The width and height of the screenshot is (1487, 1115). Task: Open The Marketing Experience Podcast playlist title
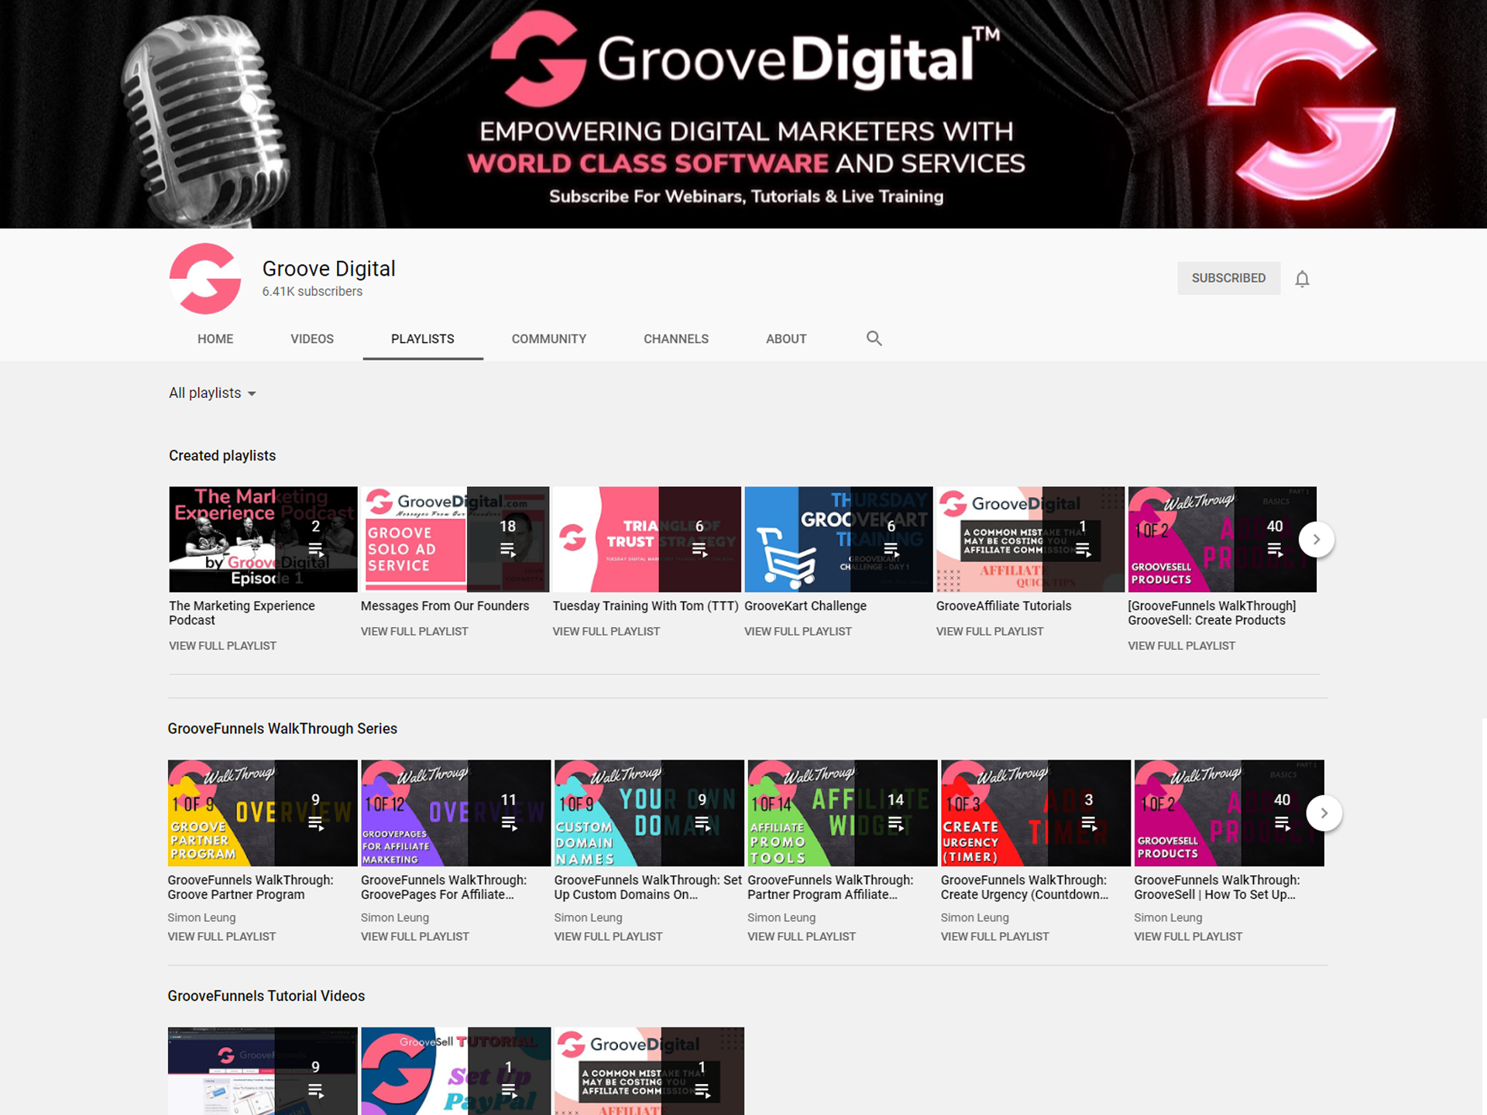(x=242, y=613)
